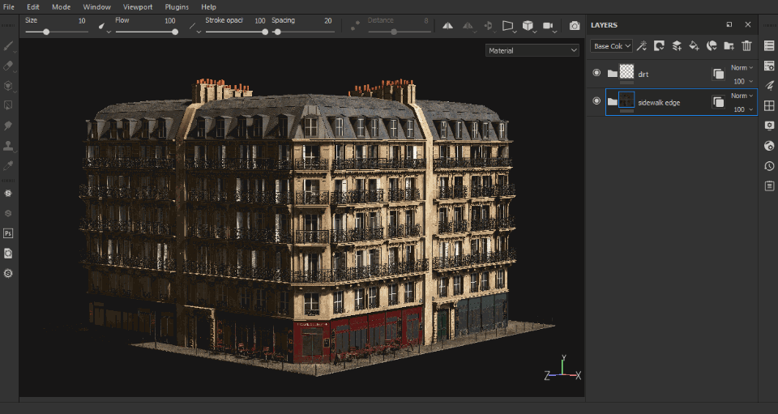Take a viewport screenshot with camera icon
The width and height of the screenshot is (778, 414).
click(x=575, y=26)
